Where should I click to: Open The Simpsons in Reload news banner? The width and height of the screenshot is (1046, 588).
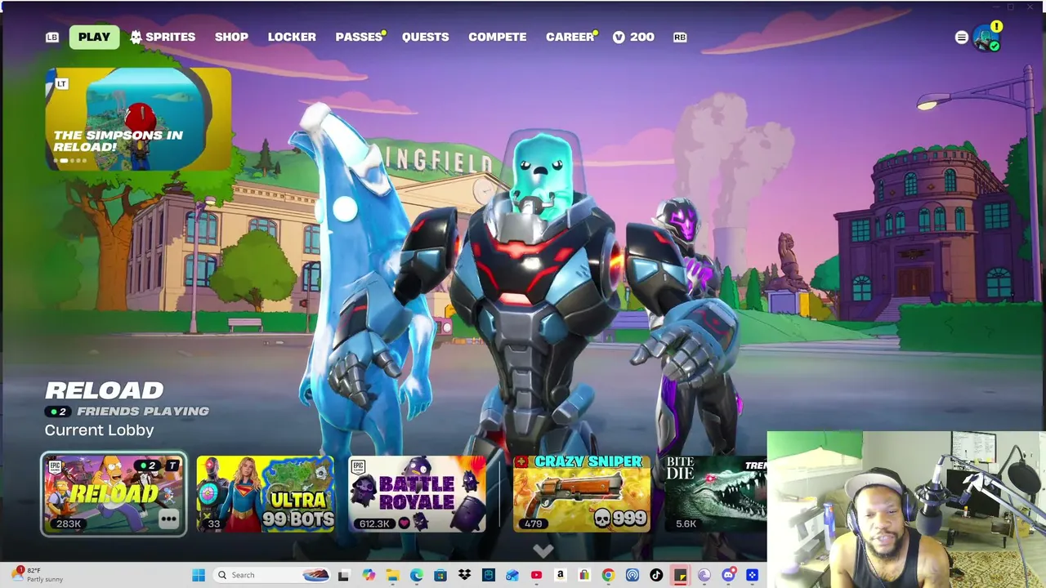tap(138, 119)
